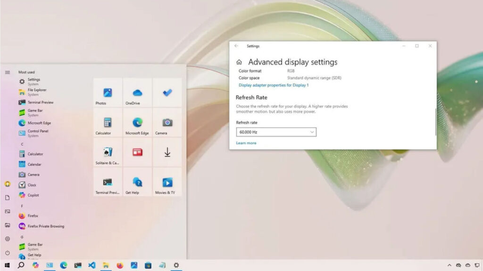The height and width of the screenshot is (271, 483).
Task: Click the Learn more link
Action: tap(246, 143)
